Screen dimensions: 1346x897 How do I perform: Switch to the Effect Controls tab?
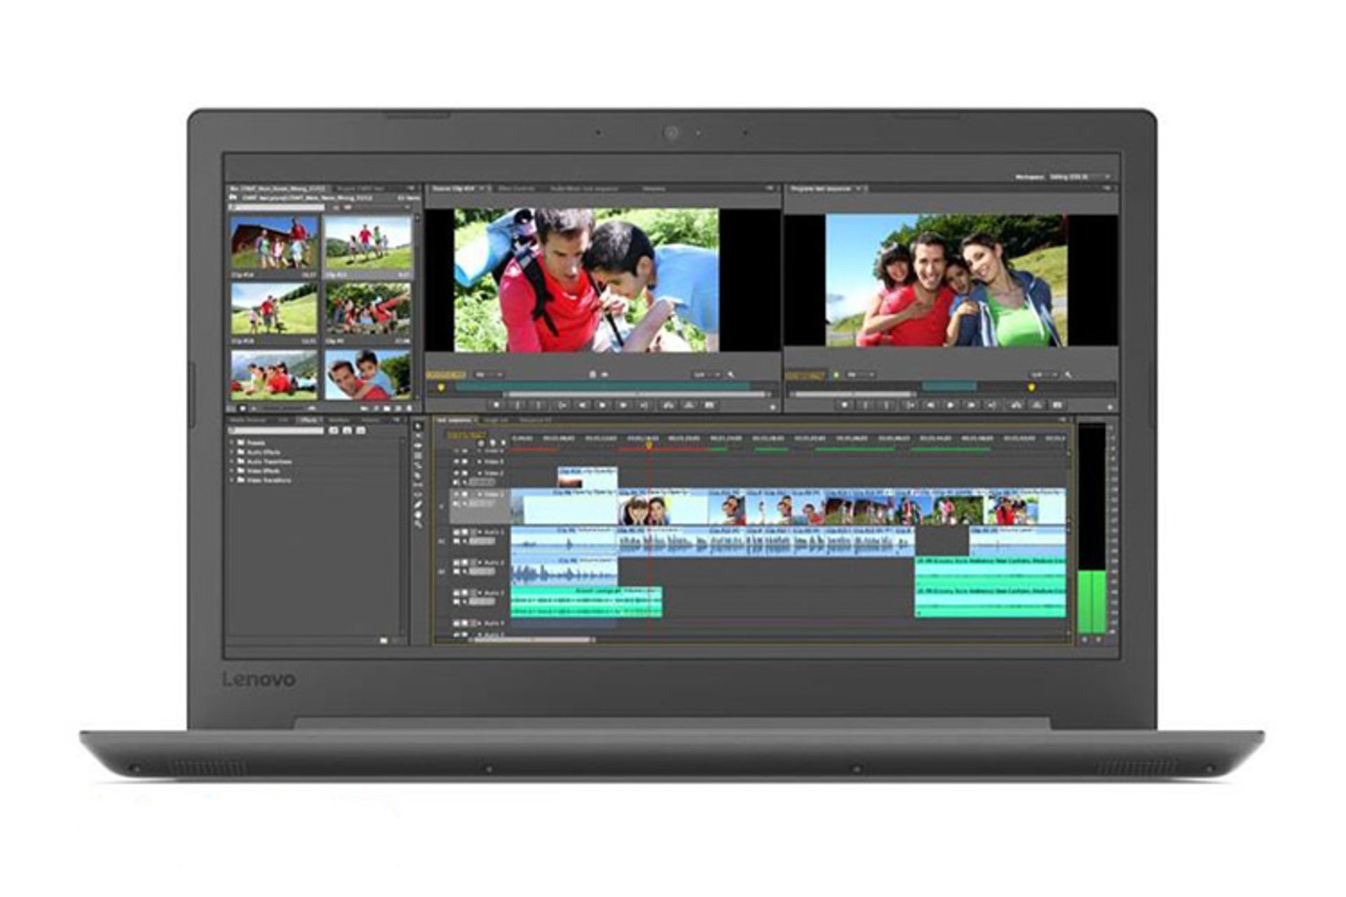coord(516,189)
